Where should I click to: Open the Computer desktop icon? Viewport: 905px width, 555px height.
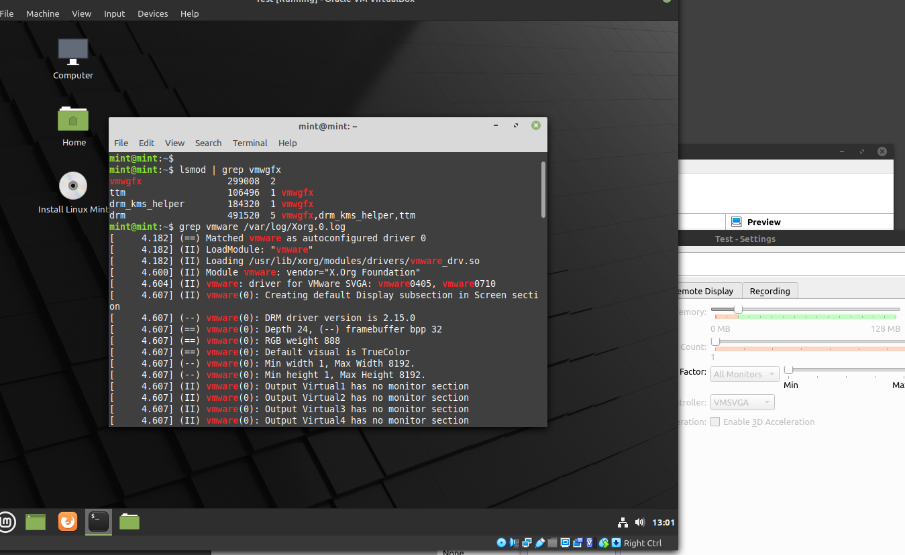click(73, 59)
